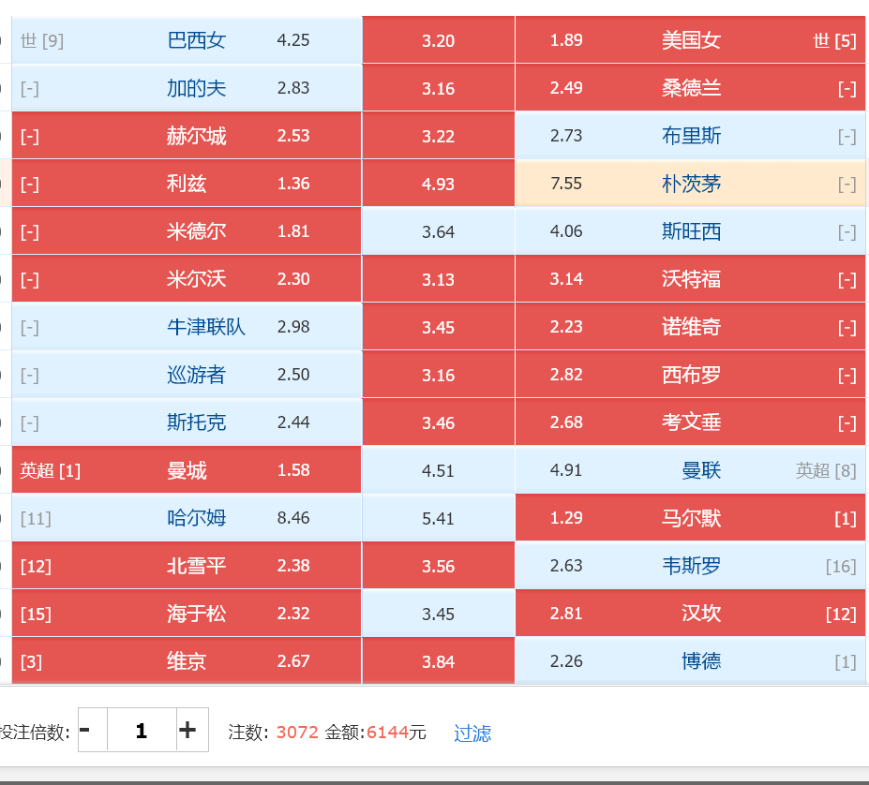Toggle draw odds 3.56 in 北雪平 match

(439, 566)
